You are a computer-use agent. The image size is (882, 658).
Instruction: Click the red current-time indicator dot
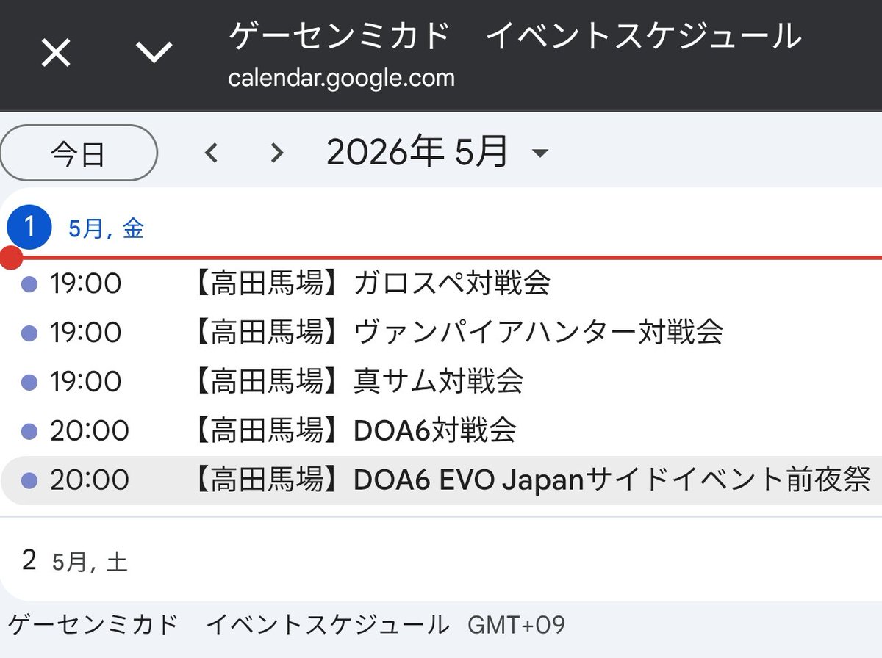tap(10, 256)
